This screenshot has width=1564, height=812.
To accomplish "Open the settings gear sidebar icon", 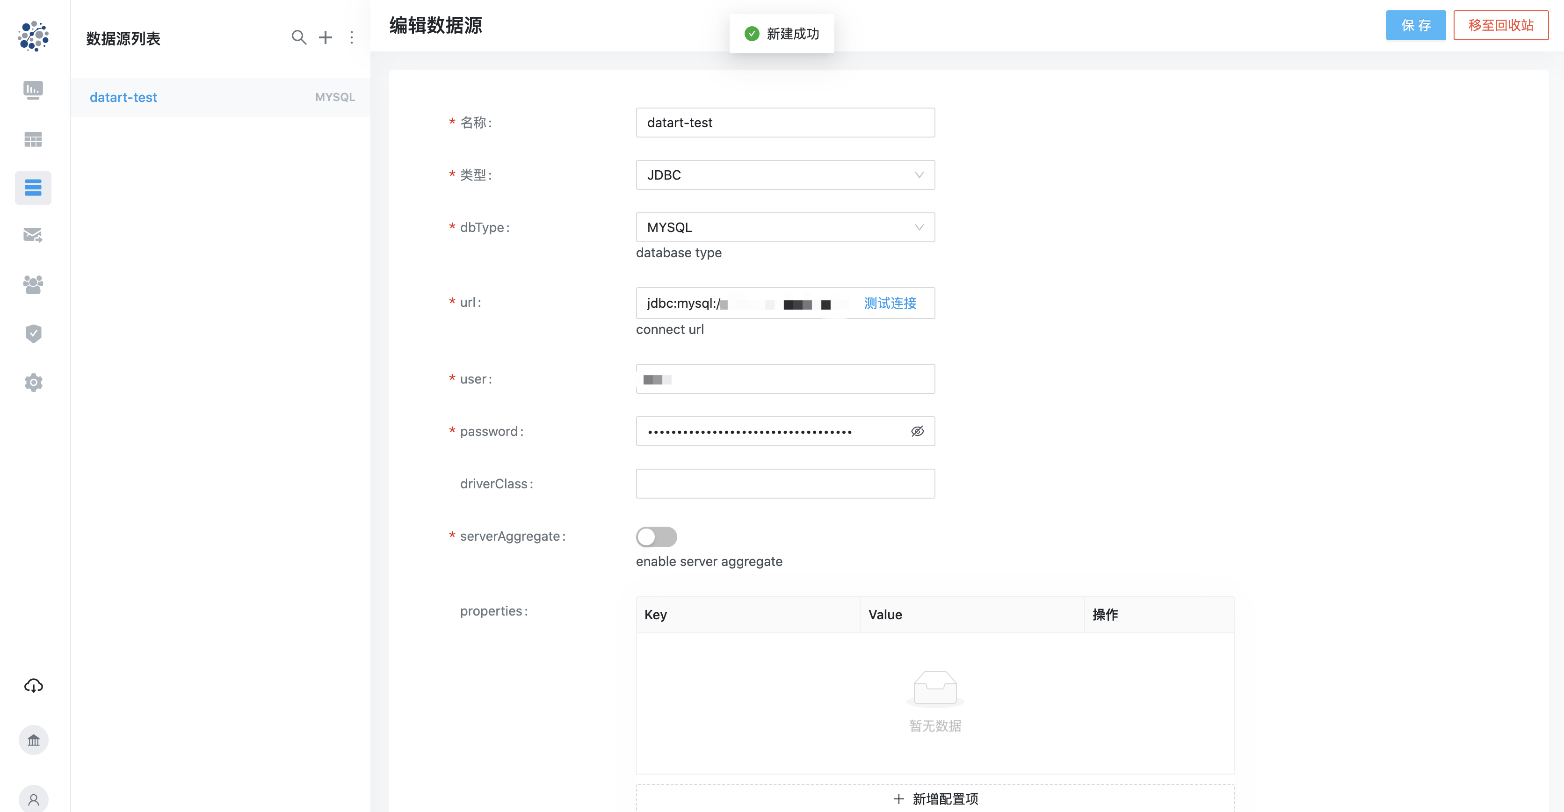I will coord(33,383).
